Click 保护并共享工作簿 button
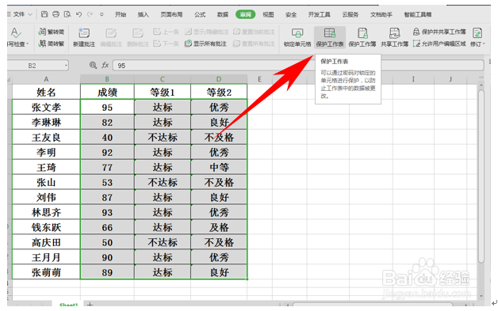Screen dimensions: 498x311 439,32
